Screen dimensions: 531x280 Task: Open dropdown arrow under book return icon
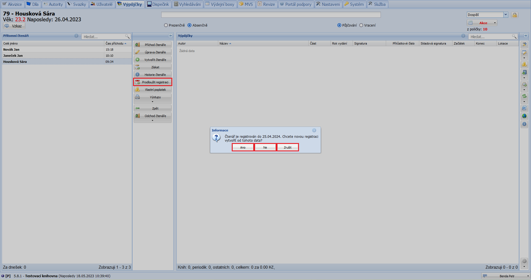524,78
